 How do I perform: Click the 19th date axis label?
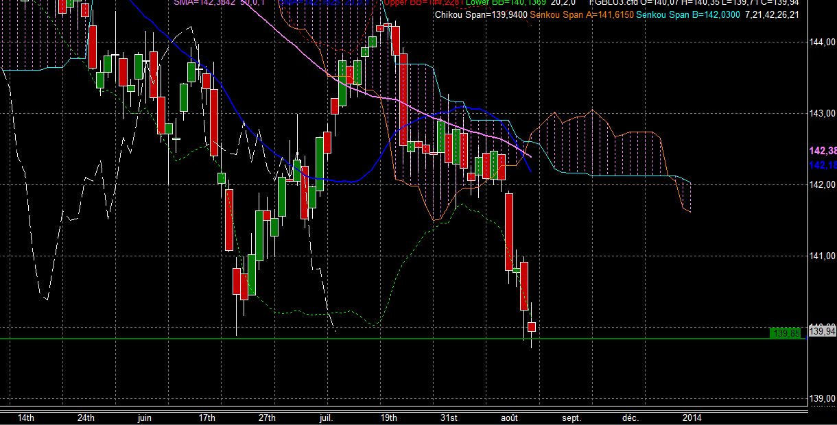click(388, 417)
